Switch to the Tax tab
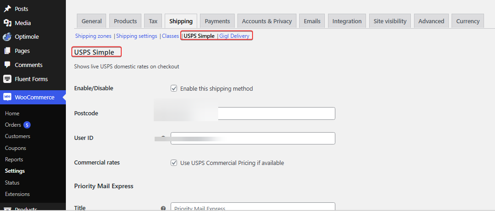The height and width of the screenshot is (211, 495). (x=153, y=21)
